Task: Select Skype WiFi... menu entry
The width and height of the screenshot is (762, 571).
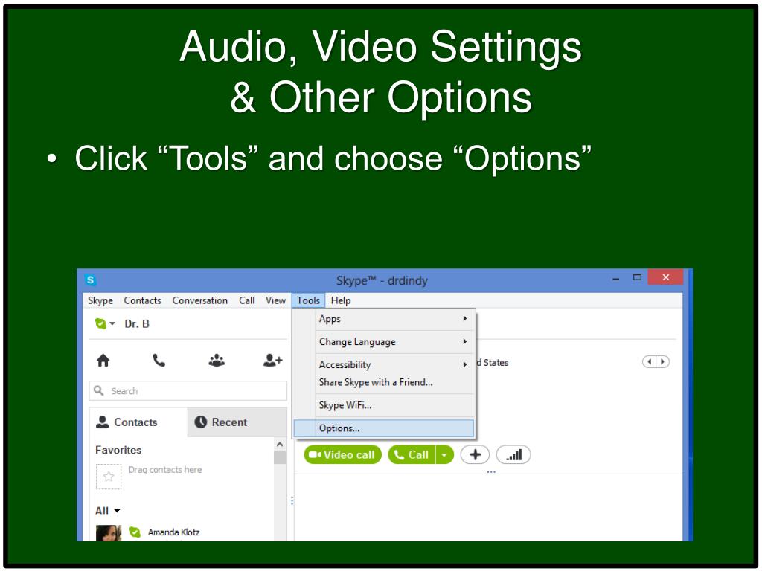Action: coord(384,405)
